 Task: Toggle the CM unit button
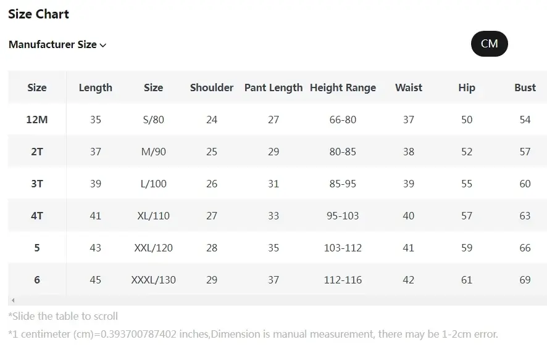click(x=489, y=44)
